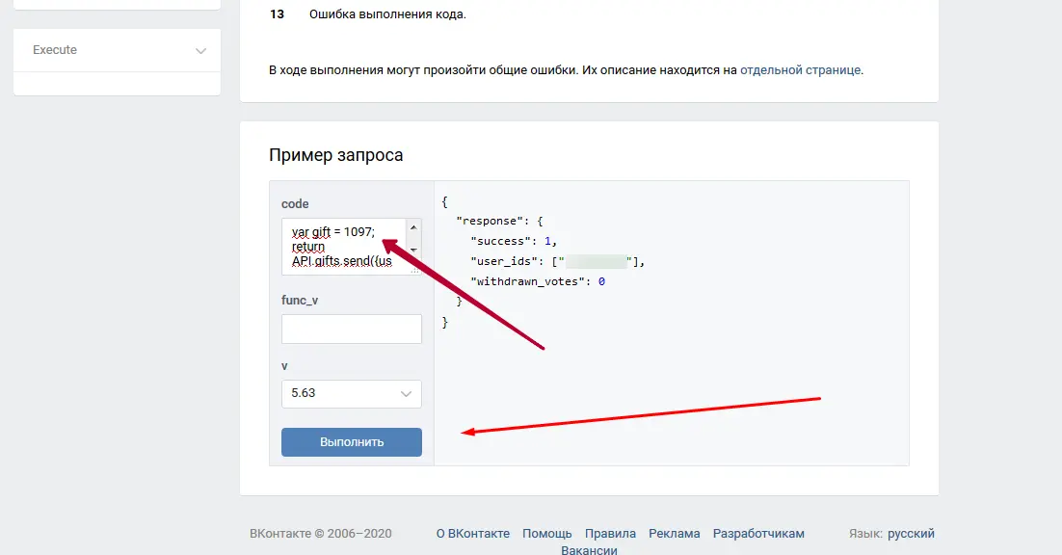This screenshot has width=1062, height=555.
Task: Open the Помощь footer link
Action: coord(546,534)
